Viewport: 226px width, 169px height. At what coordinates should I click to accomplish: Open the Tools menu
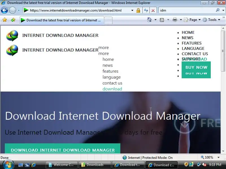click(211, 20)
